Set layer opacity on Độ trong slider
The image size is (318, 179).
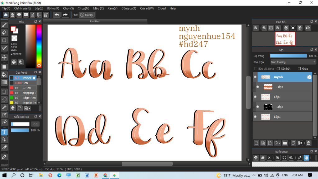pyautogui.click(x=288, y=56)
